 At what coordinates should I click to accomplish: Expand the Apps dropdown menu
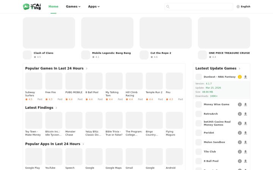click(x=94, y=6)
